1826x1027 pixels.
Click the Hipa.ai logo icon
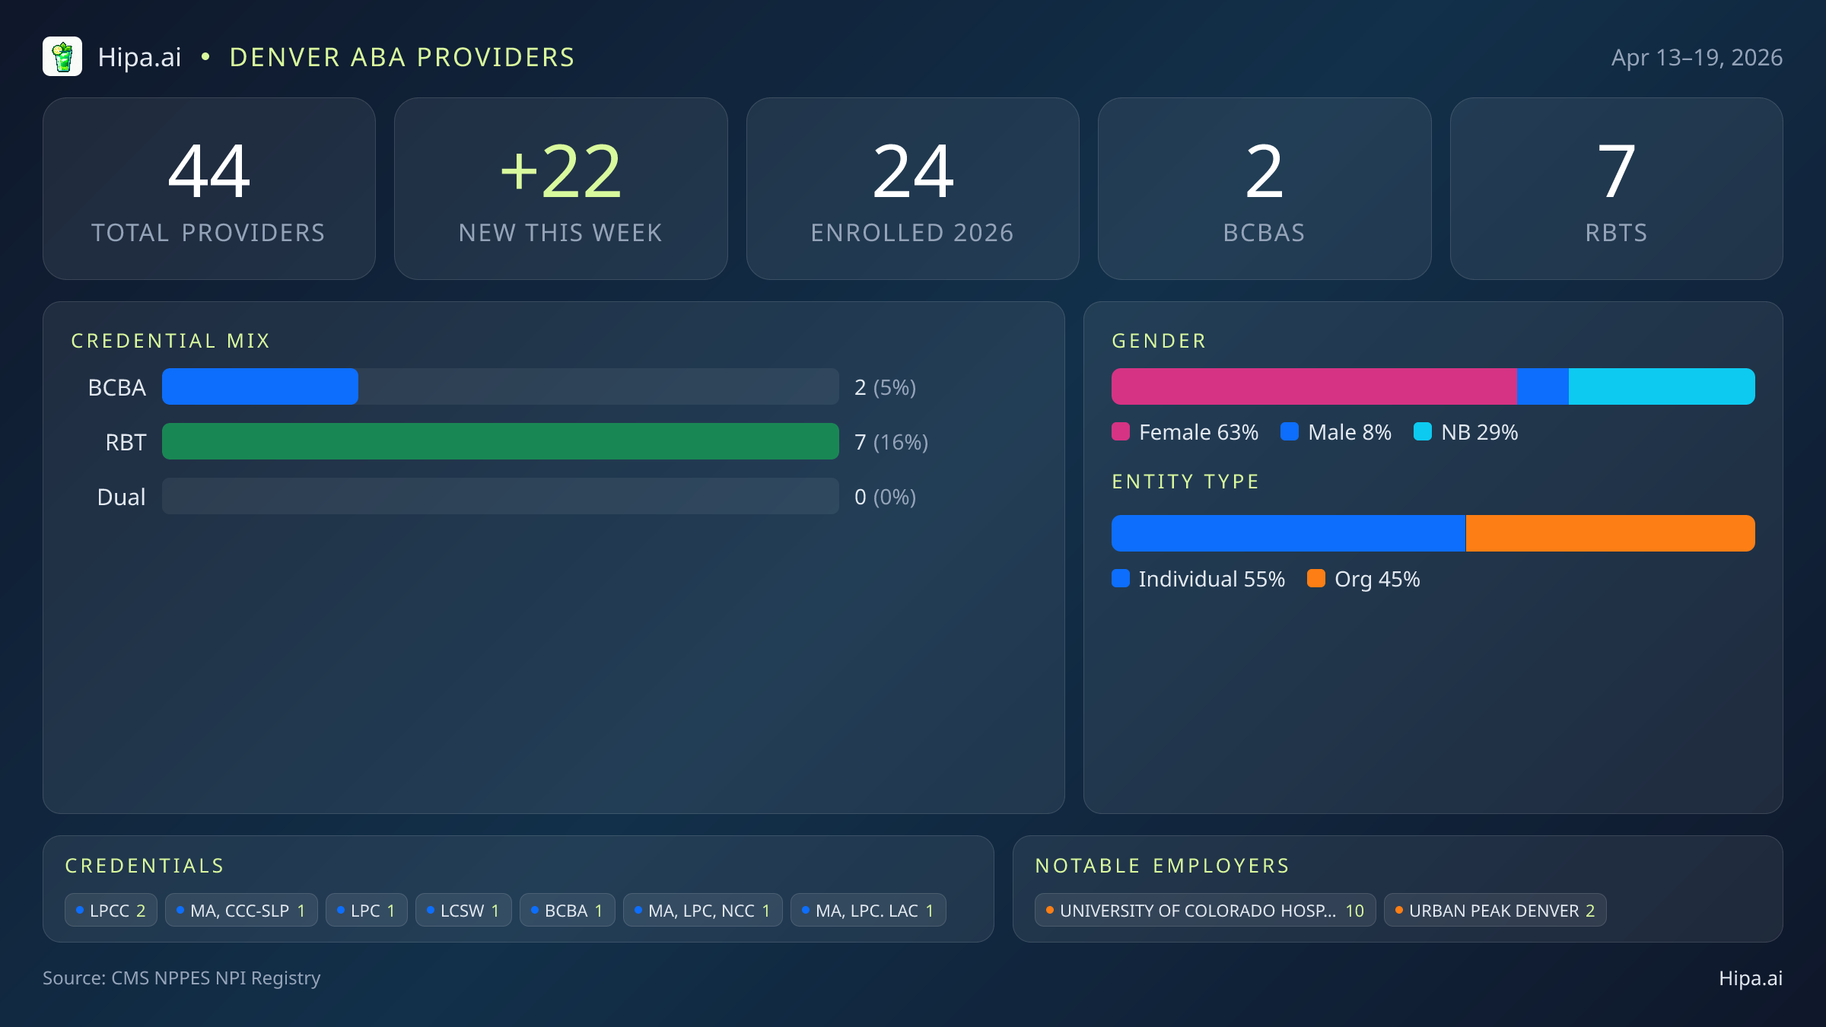click(62, 57)
